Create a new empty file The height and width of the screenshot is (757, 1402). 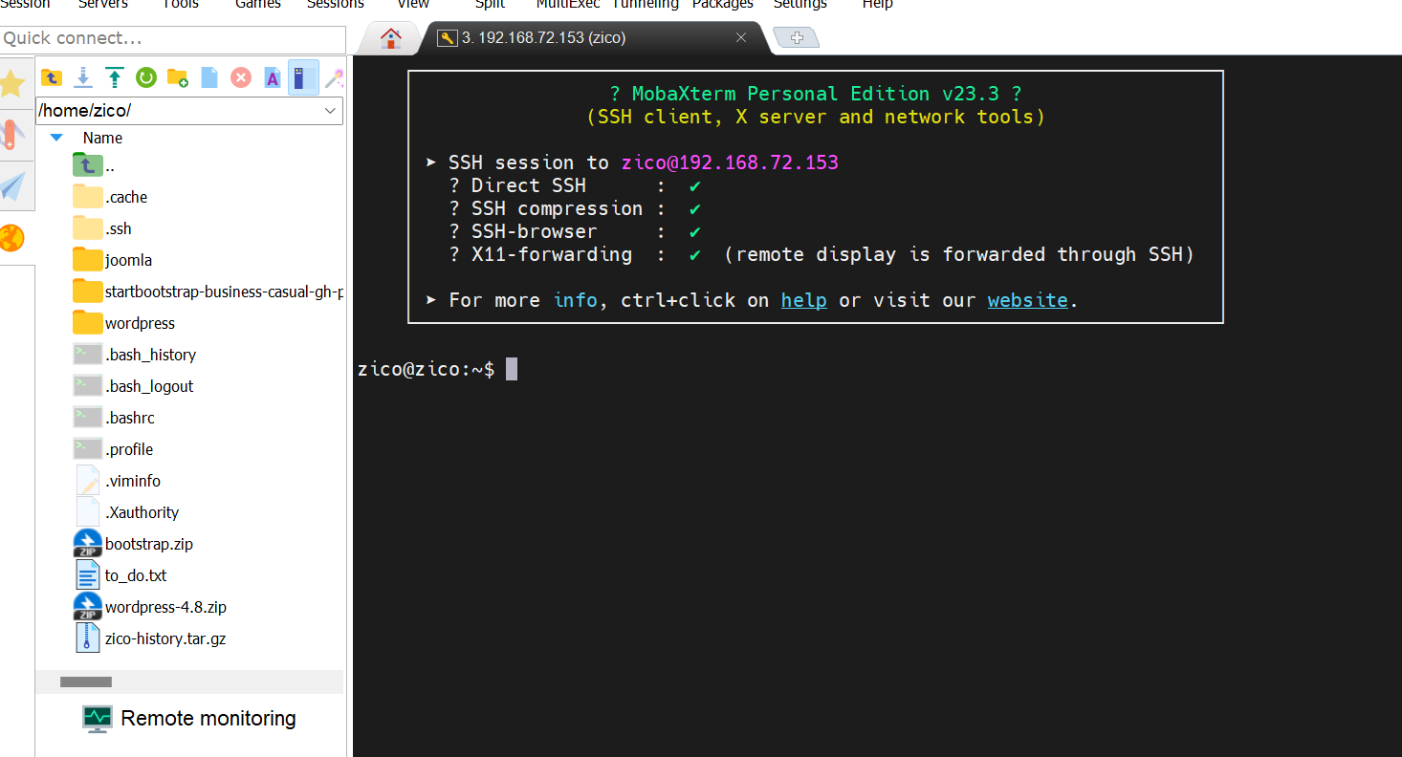coord(209,77)
